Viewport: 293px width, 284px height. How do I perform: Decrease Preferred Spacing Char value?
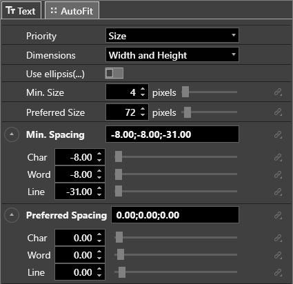click(99, 241)
